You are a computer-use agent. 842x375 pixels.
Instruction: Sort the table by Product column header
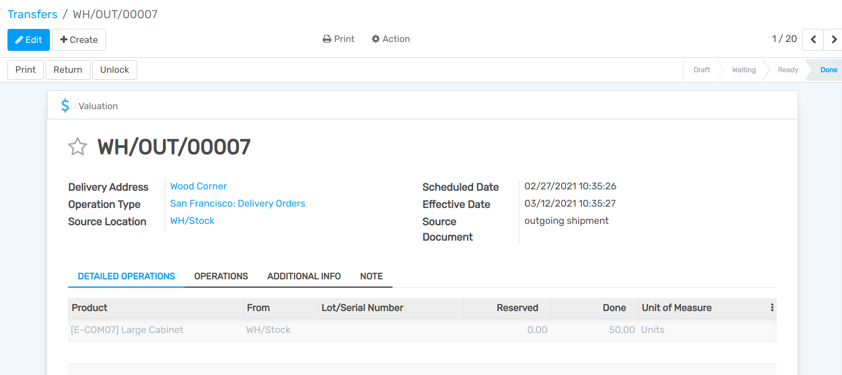tap(90, 308)
